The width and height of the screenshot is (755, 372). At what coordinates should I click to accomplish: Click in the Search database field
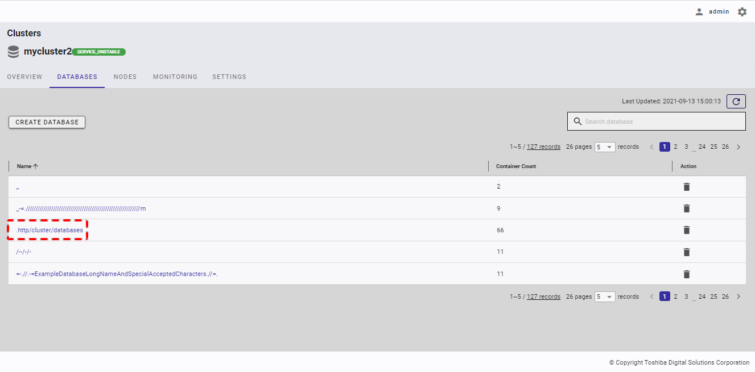tap(660, 122)
